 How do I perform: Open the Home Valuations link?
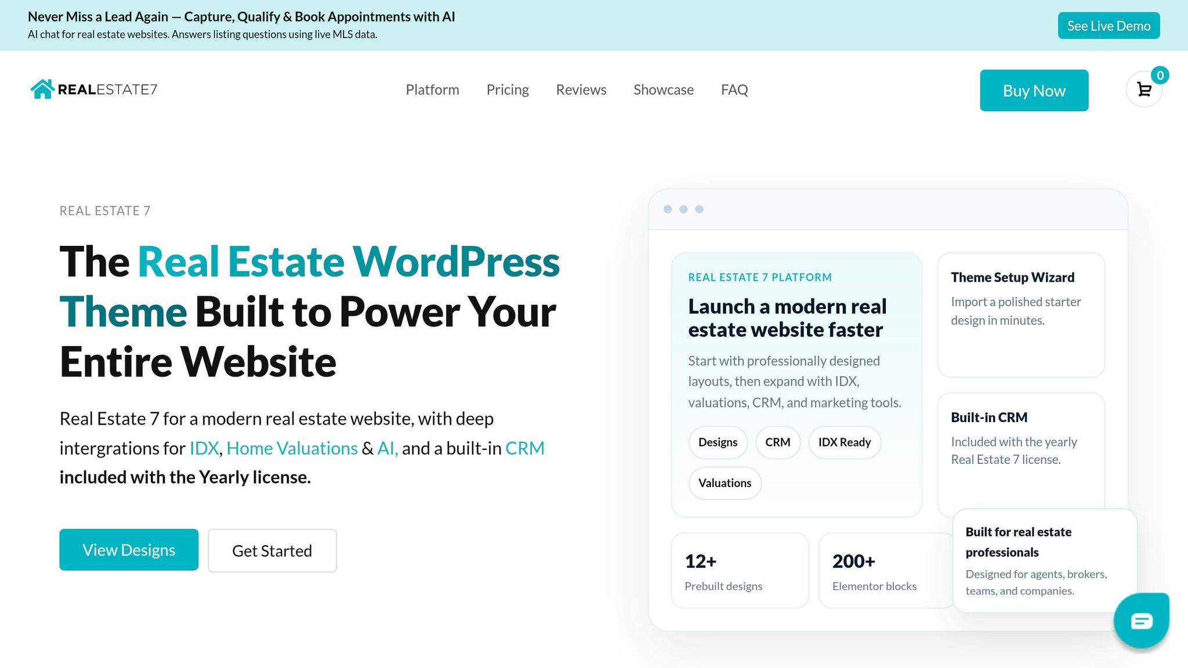(x=292, y=448)
